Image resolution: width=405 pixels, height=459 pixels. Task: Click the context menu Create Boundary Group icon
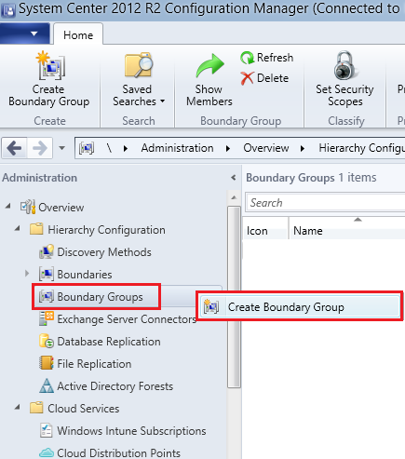tap(211, 307)
